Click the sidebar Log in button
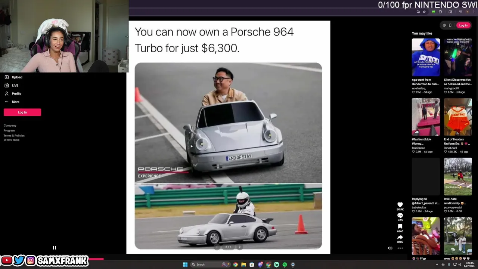 click(22, 112)
